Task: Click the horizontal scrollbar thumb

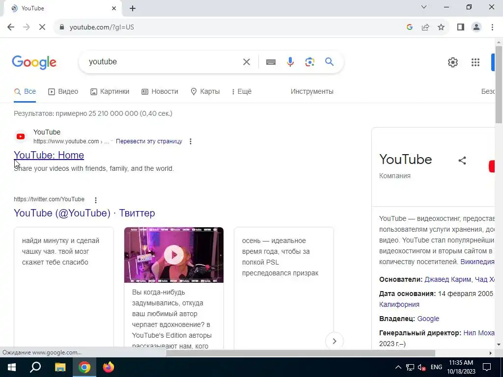Action: 301,353
